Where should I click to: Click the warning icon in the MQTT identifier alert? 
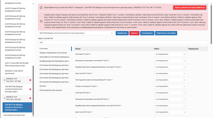pyautogui.click(x=41, y=8)
